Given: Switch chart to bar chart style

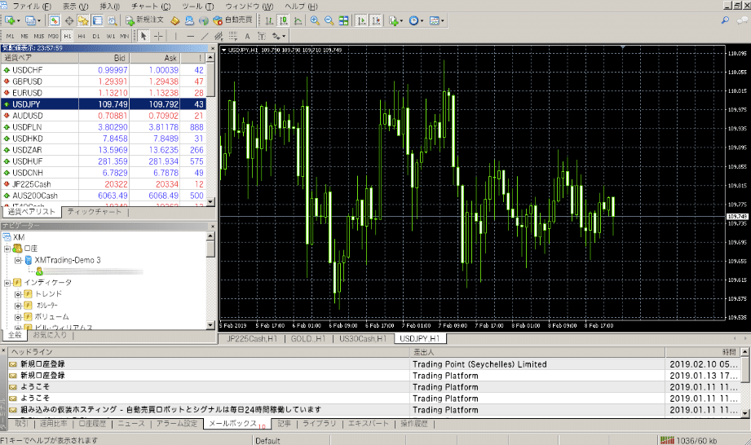Looking at the screenshot, I should click(269, 20).
